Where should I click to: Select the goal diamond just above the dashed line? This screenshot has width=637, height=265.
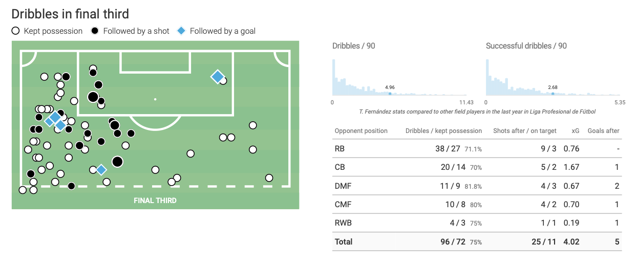(x=101, y=170)
